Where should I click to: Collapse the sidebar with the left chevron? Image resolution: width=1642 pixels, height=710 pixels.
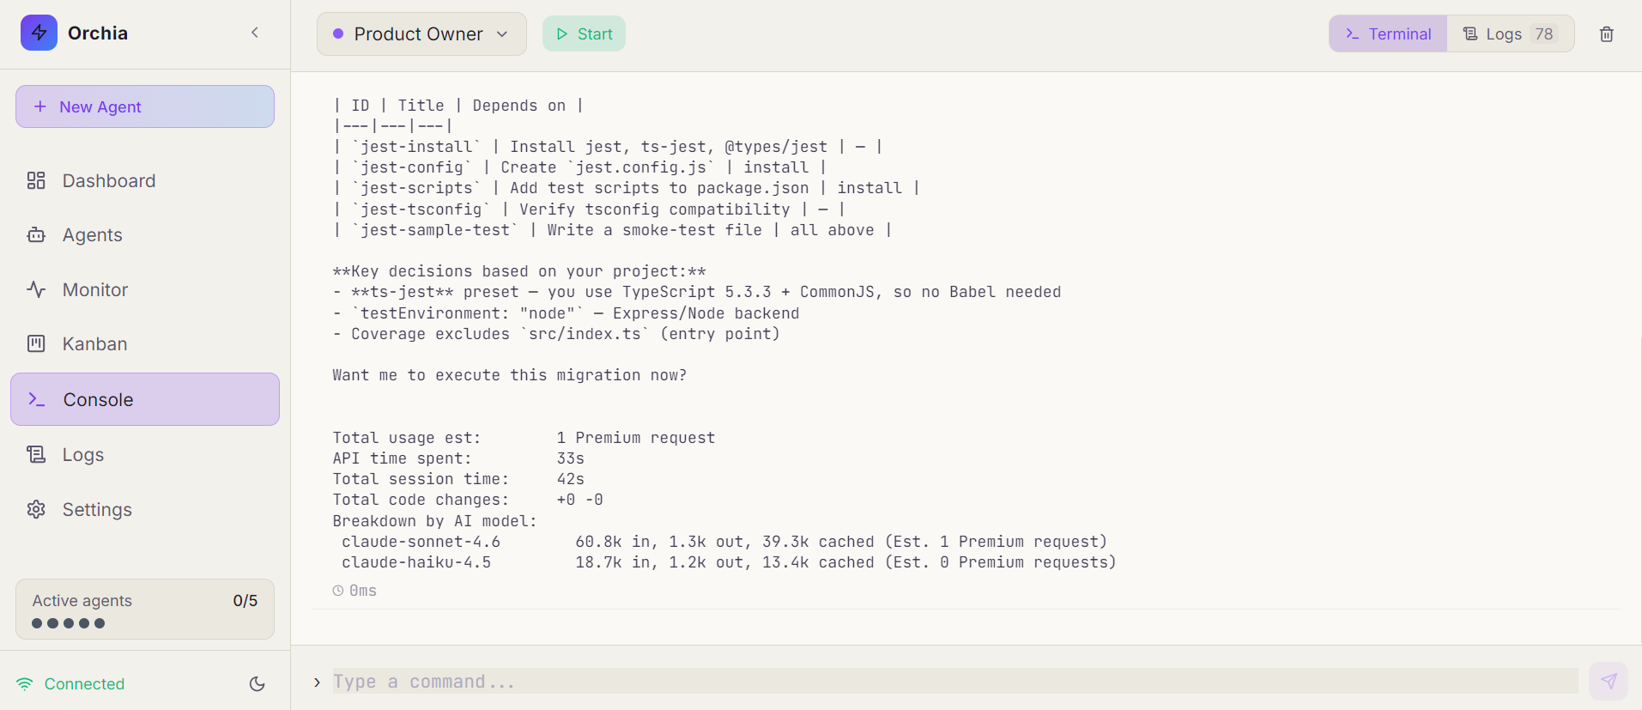click(x=255, y=33)
